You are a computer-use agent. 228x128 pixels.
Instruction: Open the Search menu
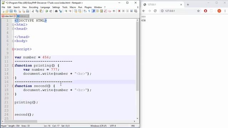(17, 7)
